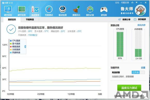Open the 驱动检测 gear icon

[x=63, y=9]
